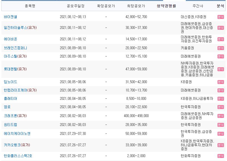Select the price range 10,700~13,700
227x161 pixels.
pos(136,90)
